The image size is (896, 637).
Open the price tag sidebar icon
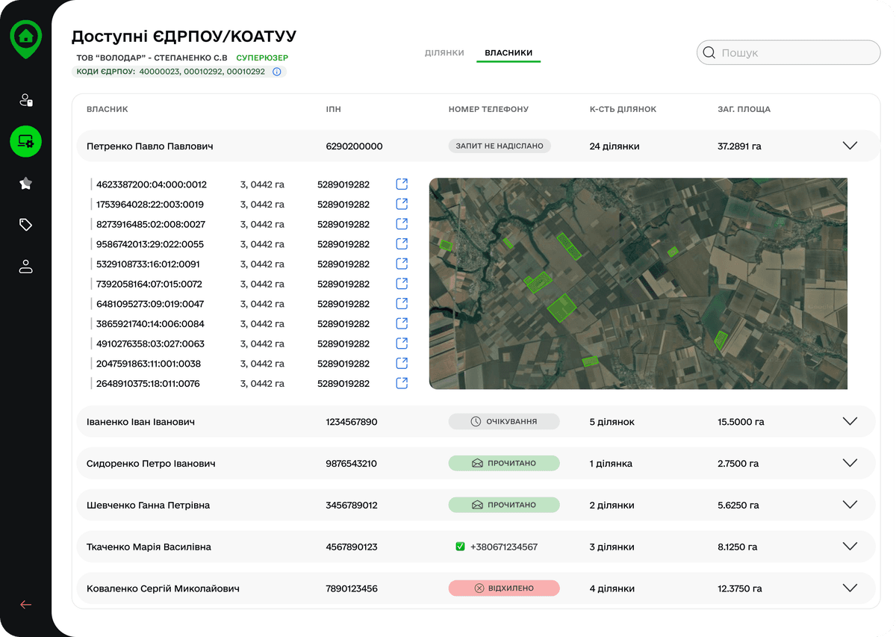26,225
